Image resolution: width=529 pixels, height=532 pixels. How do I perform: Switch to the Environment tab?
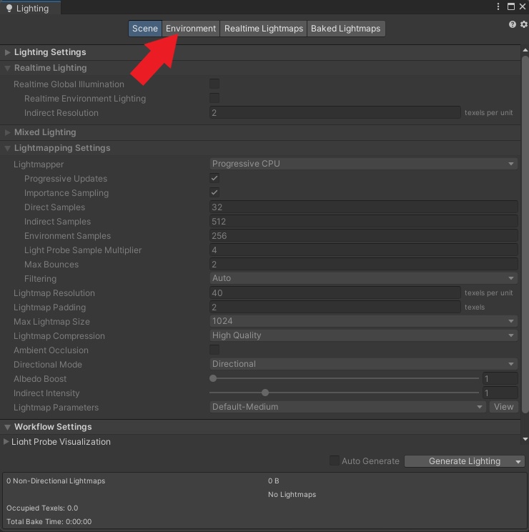pos(191,29)
